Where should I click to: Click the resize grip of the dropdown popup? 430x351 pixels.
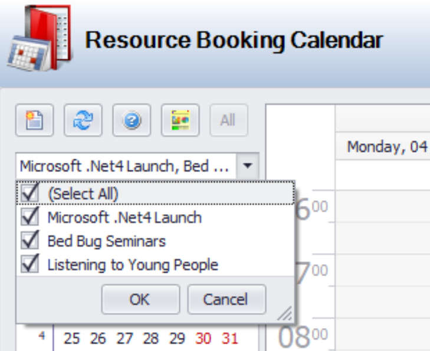point(285,313)
